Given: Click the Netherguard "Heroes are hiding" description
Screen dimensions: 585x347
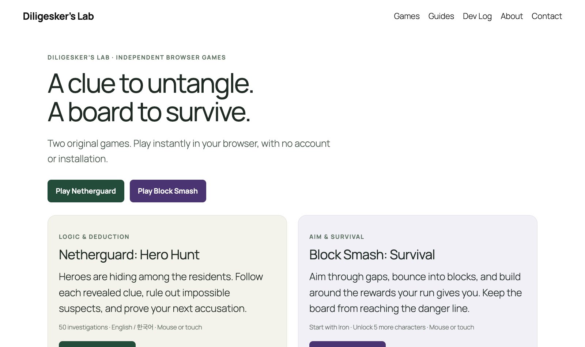Looking at the screenshot, I should 161,293.
